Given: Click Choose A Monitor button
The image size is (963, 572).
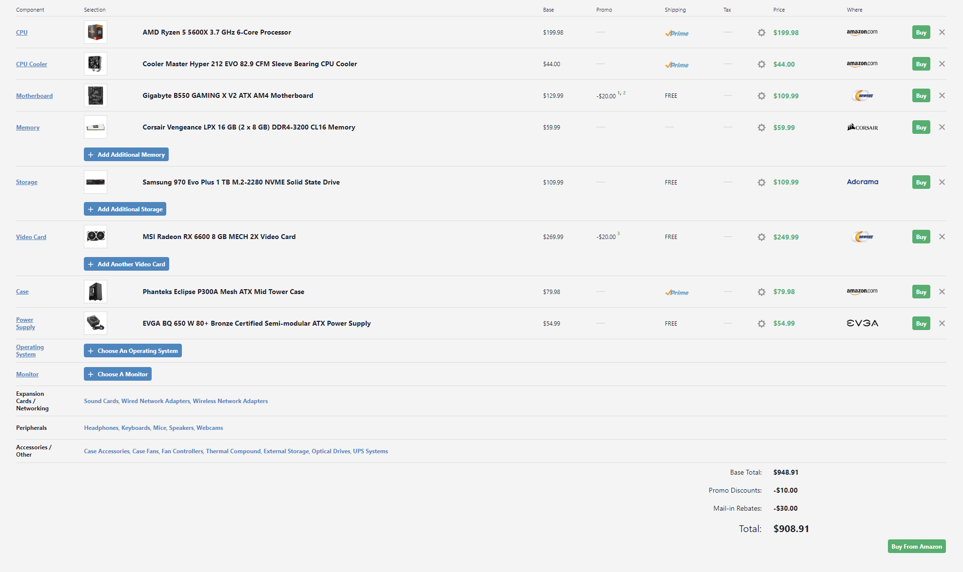Looking at the screenshot, I should click(118, 374).
